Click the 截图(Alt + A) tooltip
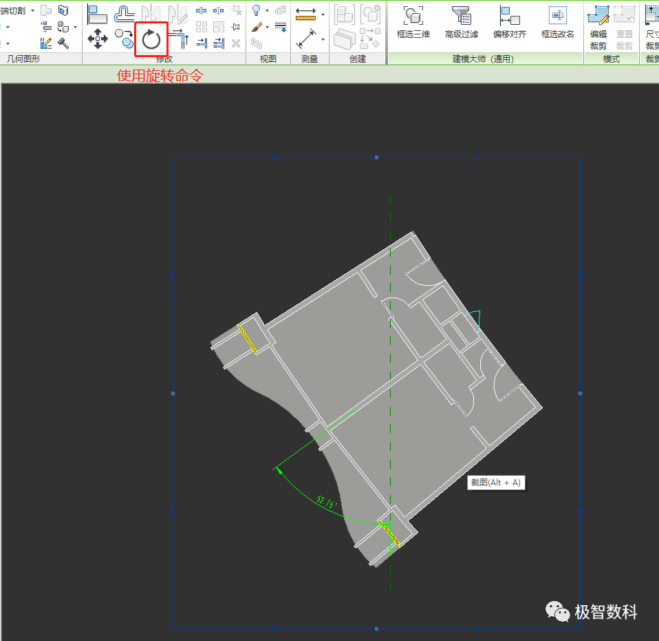659x641 pixels. pos(497,483)
